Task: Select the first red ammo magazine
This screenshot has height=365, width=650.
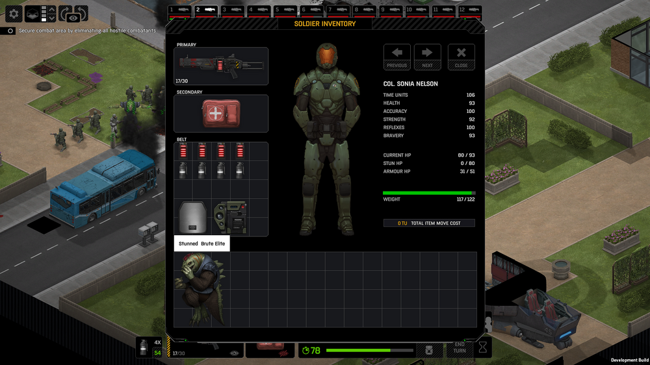Action: [183, 151]
